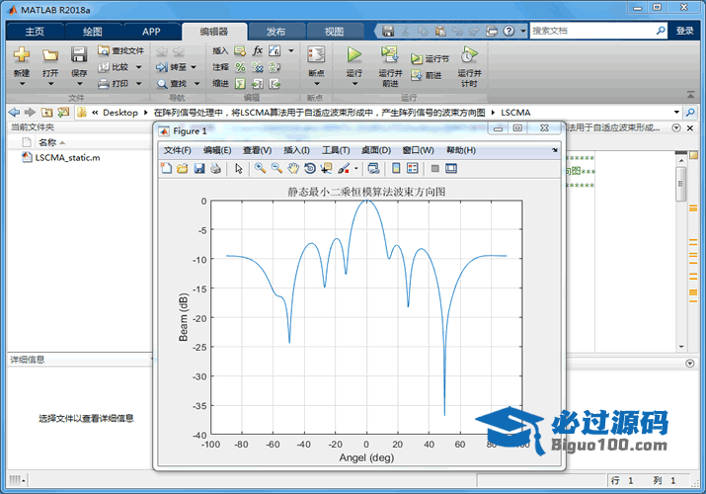Image resolution: width=706 pixels, height=494 pixels.
Task: Click Save Figure icon in Figure 1 toolbar
Action: [x=199, y=168]
